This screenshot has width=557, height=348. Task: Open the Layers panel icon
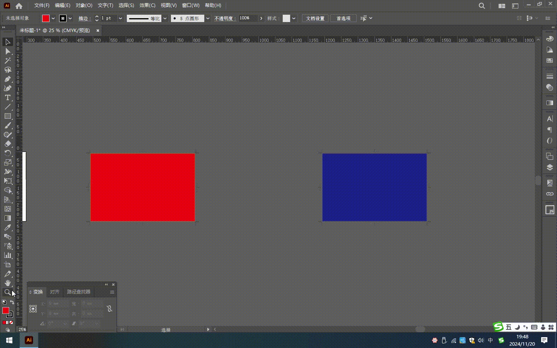tap(550, 167)
